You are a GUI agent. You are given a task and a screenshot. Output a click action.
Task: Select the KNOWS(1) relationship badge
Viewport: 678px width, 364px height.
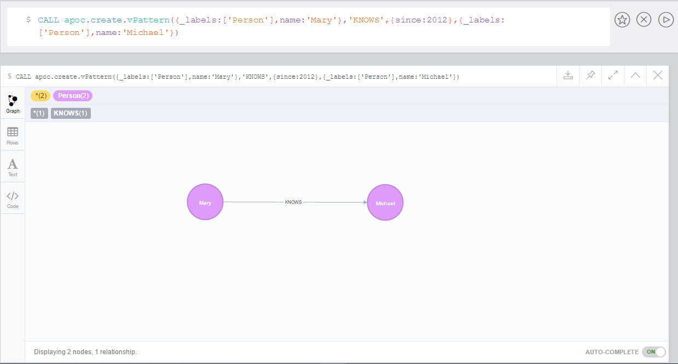point(71,113)
